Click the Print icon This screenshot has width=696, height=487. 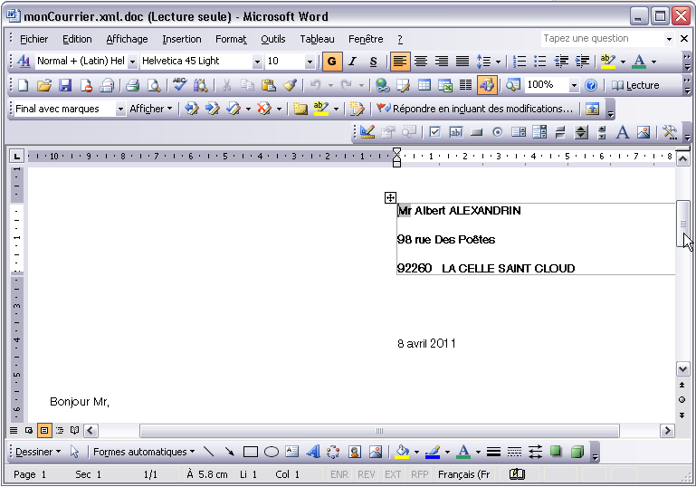tap(132, 85)
